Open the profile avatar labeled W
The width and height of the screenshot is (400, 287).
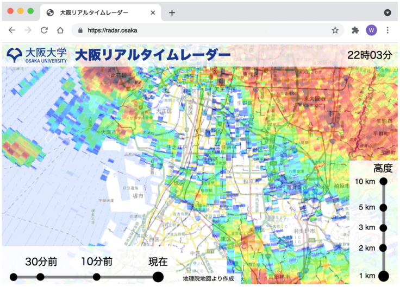[371, 30]
